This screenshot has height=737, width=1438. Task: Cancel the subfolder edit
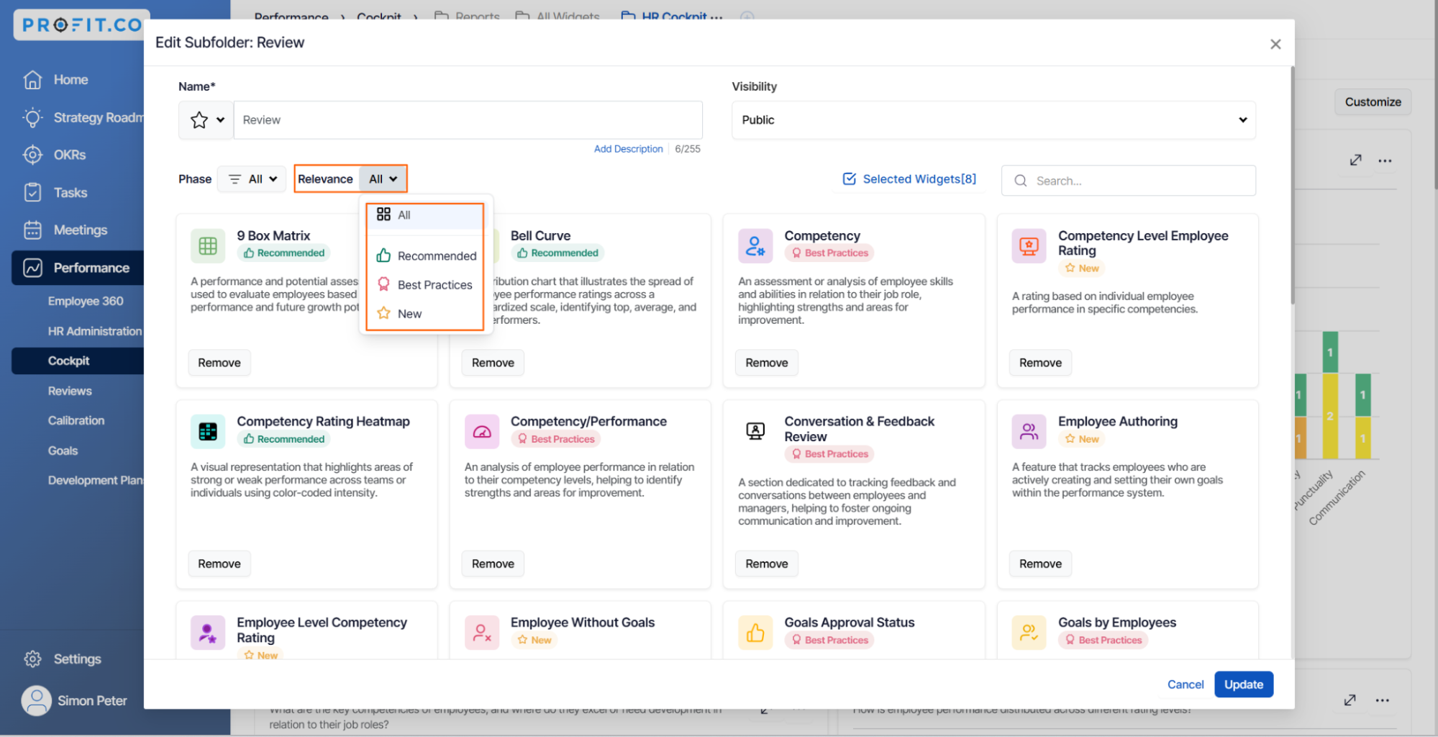(1186, 684)
